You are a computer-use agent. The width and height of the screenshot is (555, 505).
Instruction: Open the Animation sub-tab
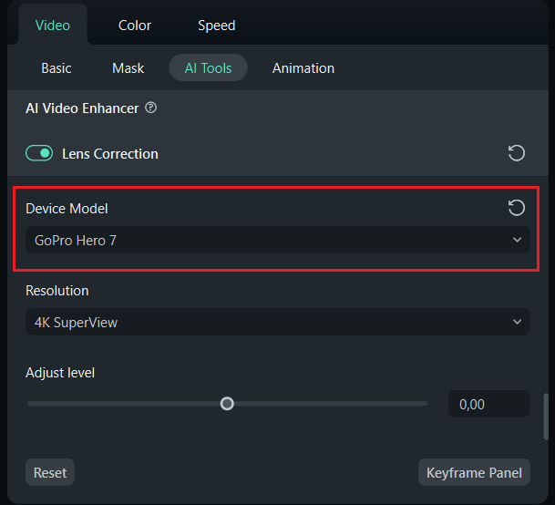303,68
